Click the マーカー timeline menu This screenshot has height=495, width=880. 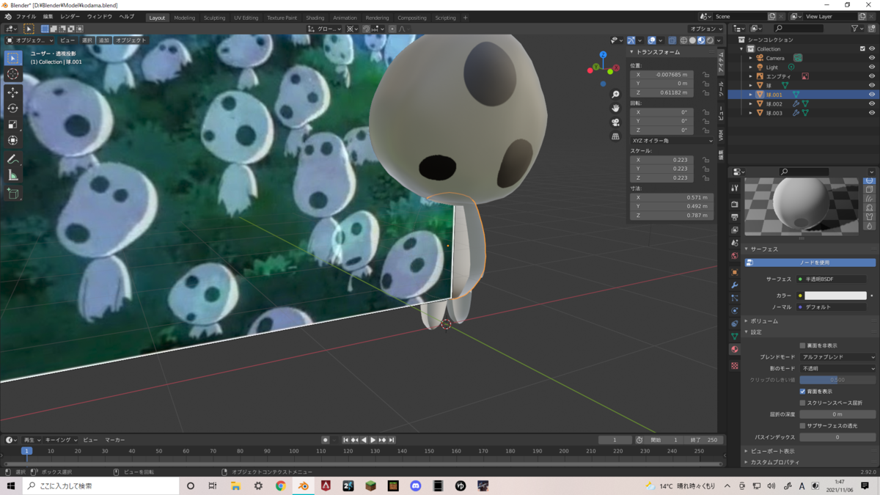[x=115, y=440]
